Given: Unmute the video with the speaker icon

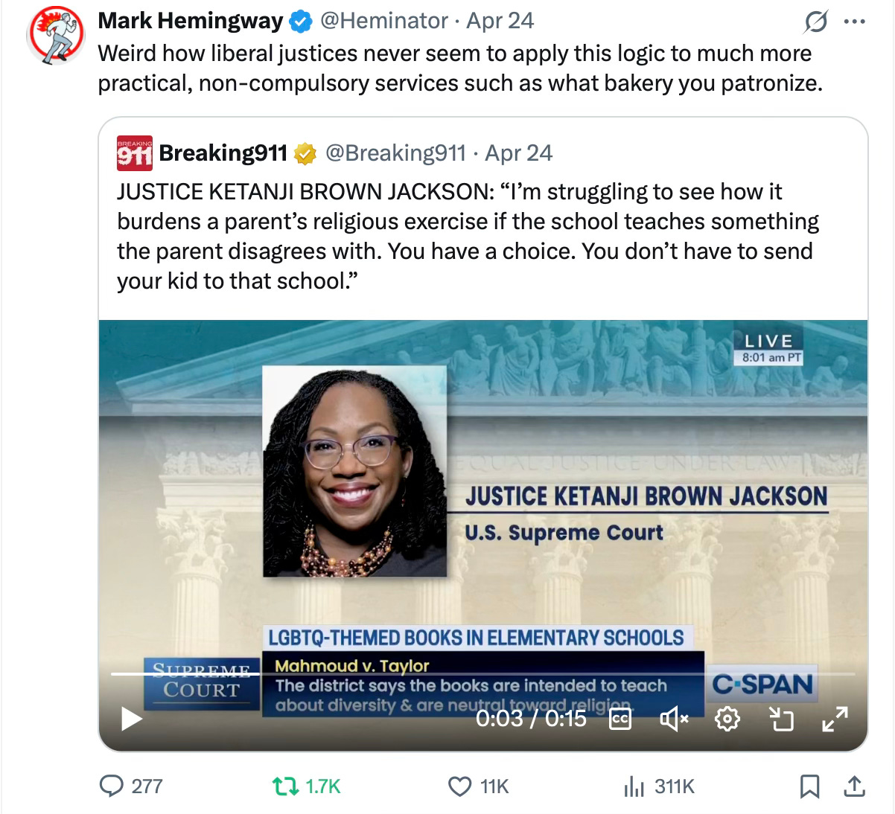Looking at the screenshot, I should click(675, 719).
